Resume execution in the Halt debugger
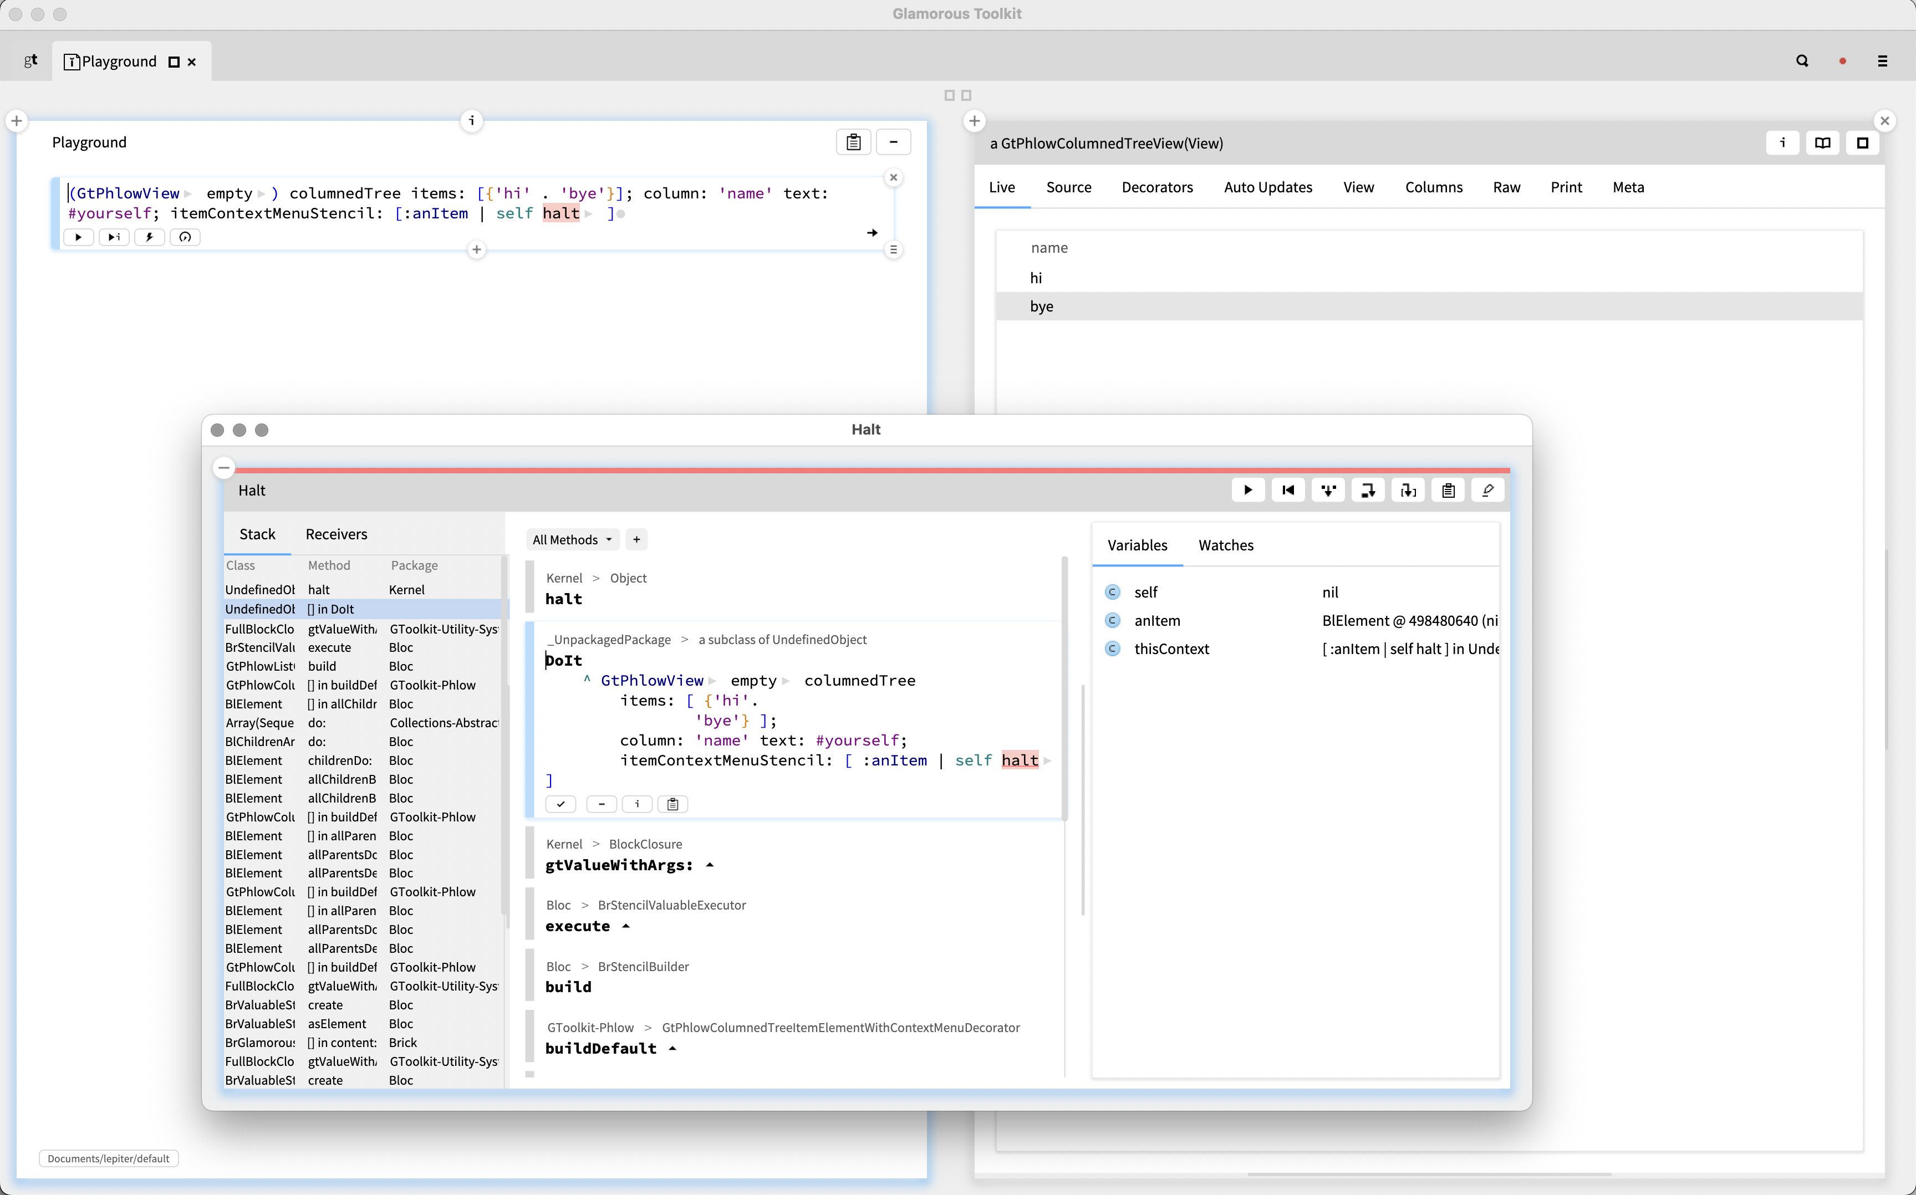The image size is (1916, 1195). (x=1247, y=490)
